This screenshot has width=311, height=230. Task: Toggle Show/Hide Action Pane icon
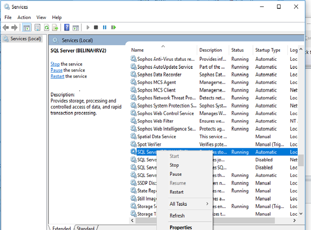pyautogui.click(x=76, y=28)
